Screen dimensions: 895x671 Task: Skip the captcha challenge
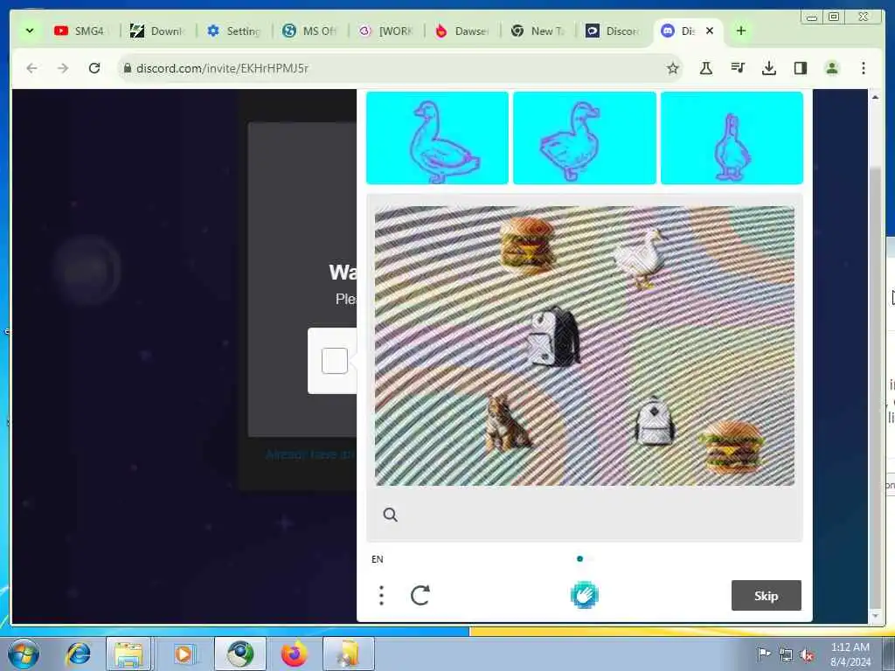[x=766, y=596]
